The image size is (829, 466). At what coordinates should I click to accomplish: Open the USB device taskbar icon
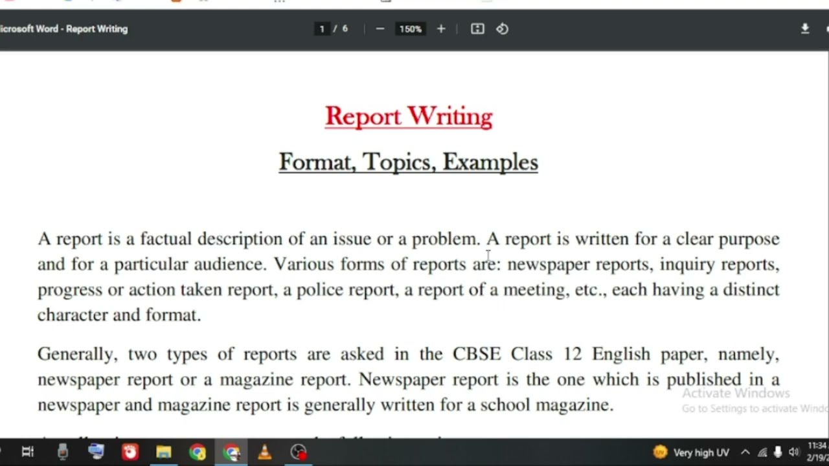click(62, 452)
